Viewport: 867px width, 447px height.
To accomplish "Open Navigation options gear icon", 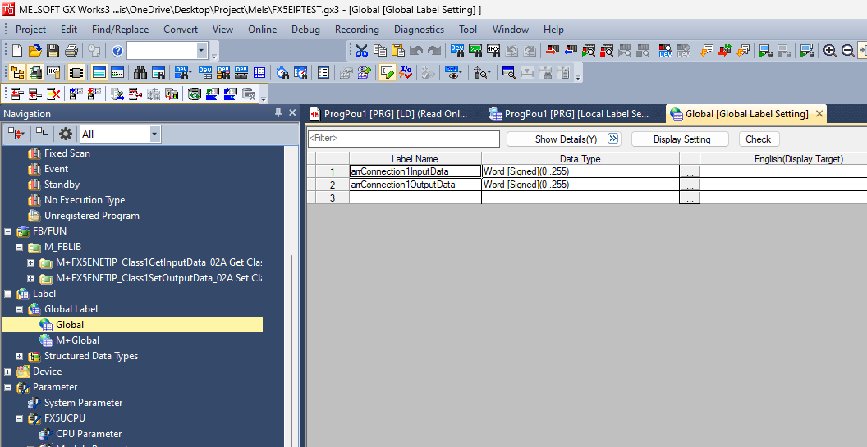I will (x=66, y=134).
